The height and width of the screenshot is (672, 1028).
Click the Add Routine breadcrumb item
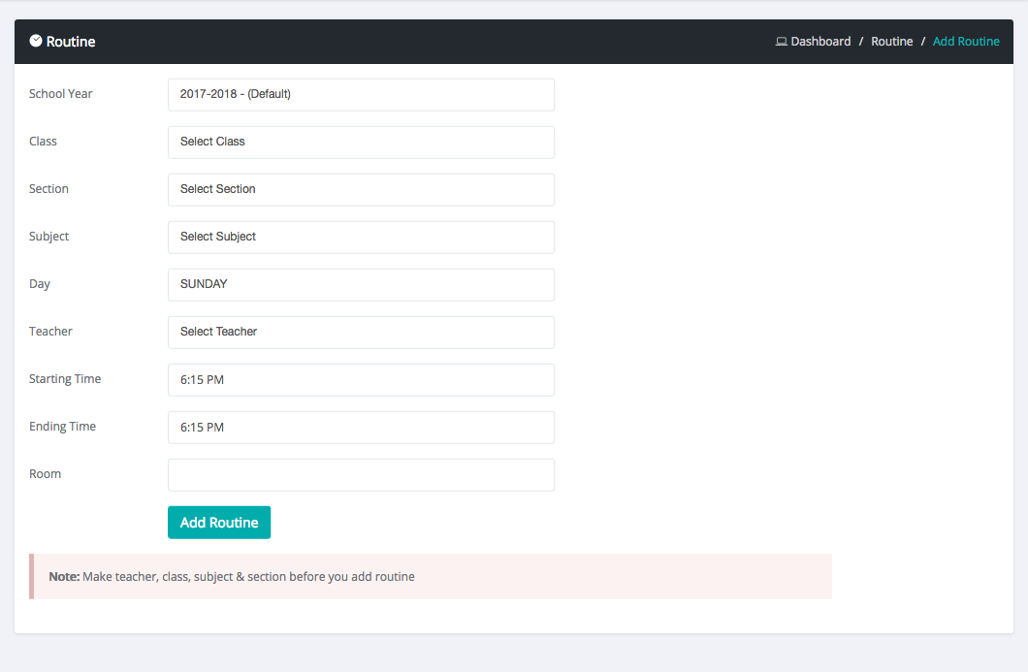(965, 42)
